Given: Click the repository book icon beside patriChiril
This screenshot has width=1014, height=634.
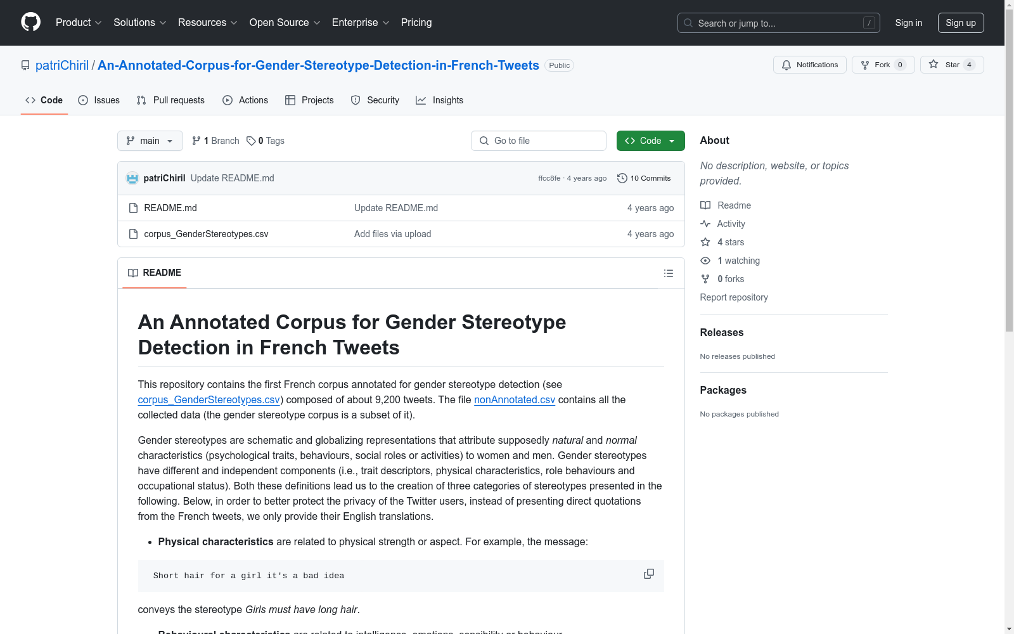Looking at the screenshot, I should [x=25, y=65].
